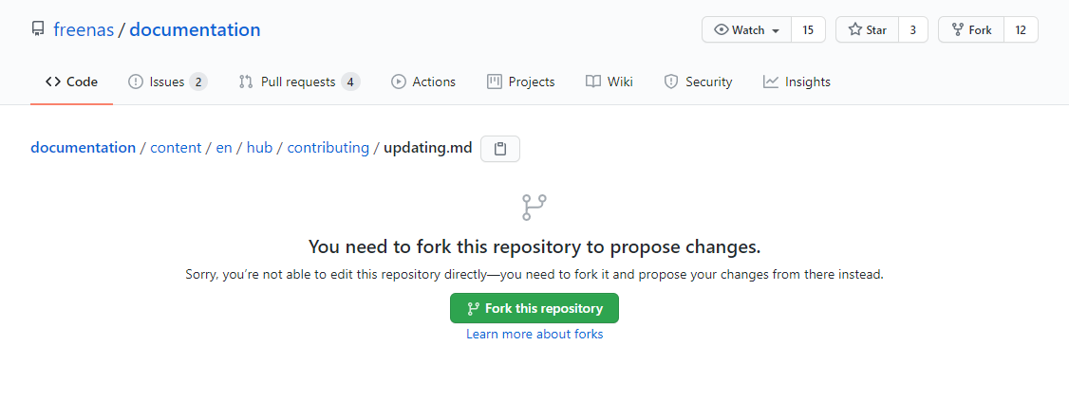
Task: Click the large fork icon above heading
Action: 534,208
